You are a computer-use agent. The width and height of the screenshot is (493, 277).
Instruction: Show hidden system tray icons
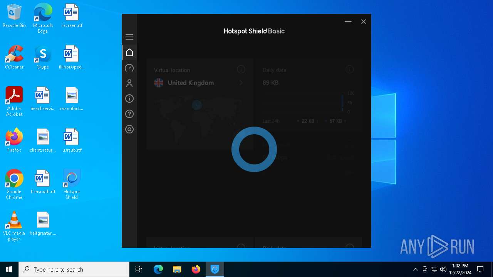click(x=416, y=269)
